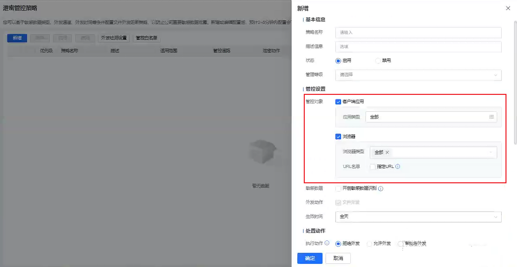Click the list icon in 应用类型 field
Screen dimensions: 517x267
[x=491, y=117]
